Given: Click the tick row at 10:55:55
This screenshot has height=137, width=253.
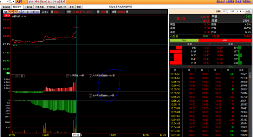Looking at the screenshot, I should (x=209, y=74).
